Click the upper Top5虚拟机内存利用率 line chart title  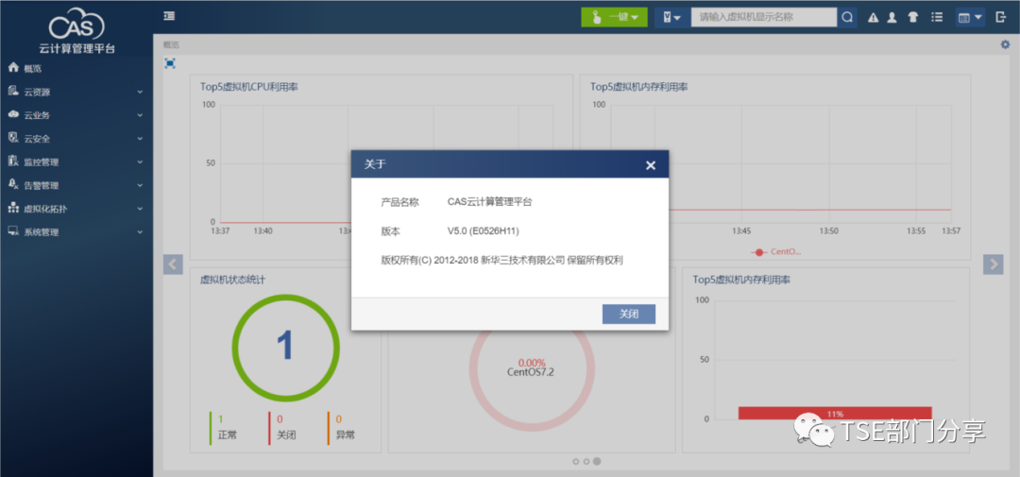(x=638, y=87)
